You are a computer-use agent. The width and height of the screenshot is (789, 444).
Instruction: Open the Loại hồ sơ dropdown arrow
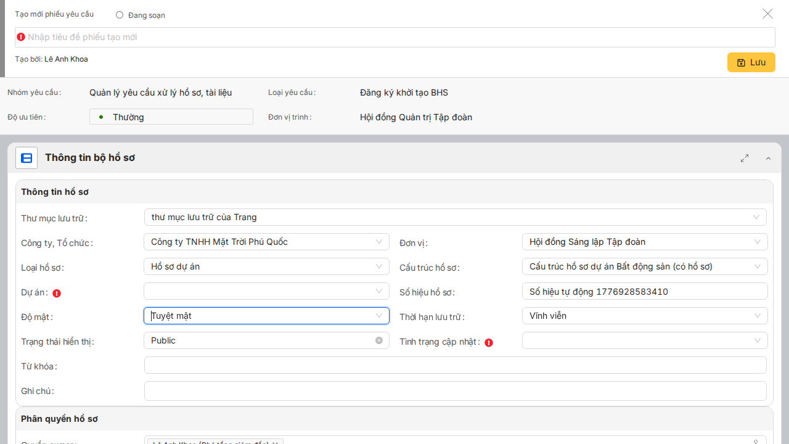(379, 266)
